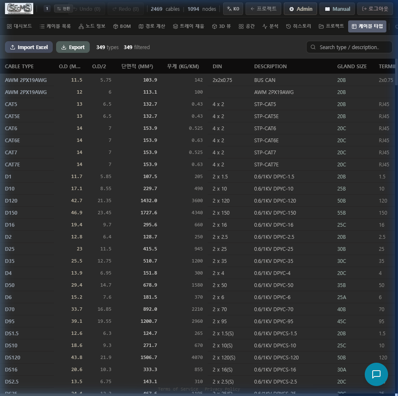This screenshot has height=396, width=398.
Task: Switch to the BOM tab
Action: coord(122,26)
